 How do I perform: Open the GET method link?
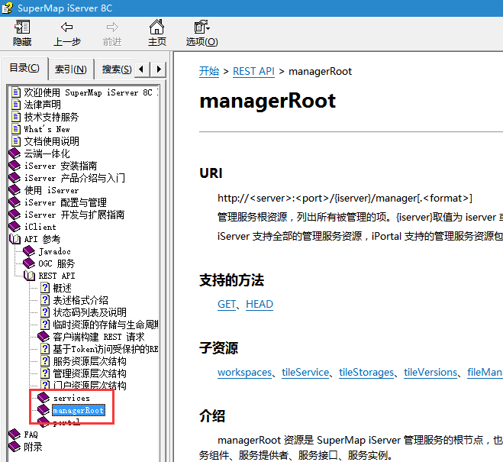tap(227, 304)
